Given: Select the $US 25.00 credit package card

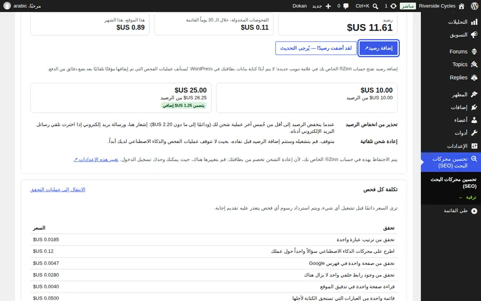Looking at the screenshot, I should 121,98.
